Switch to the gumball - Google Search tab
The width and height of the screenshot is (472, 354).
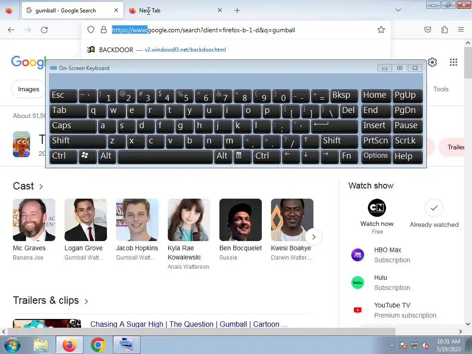(x=72, y=11)
